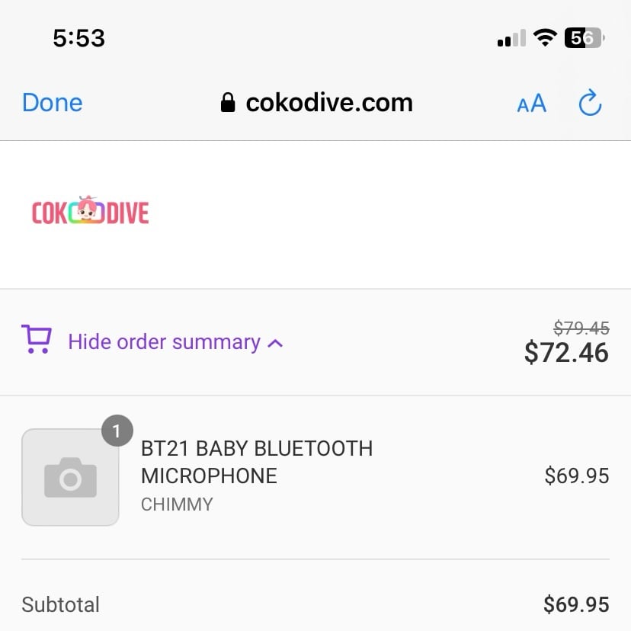This screenshot has width=631, height=631.
Task: Open the AA text size menu
Action: [x=531, y=103]
